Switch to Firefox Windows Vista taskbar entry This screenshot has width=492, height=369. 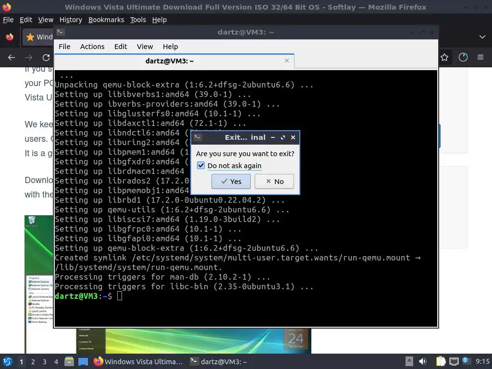pos(138,361)
